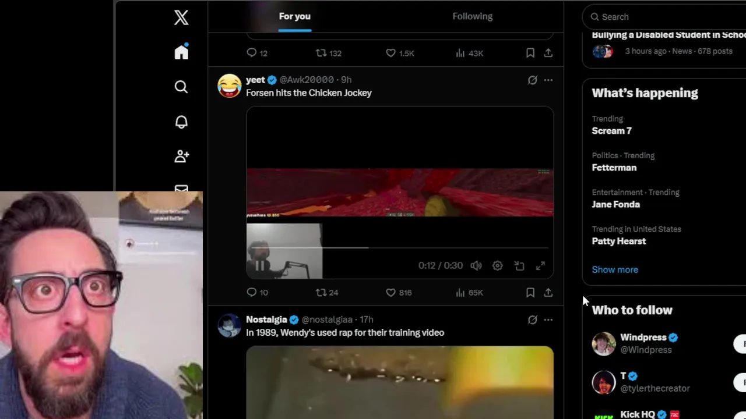This screenshot has height=419, width=746.
Task: Like yeet's post with 816 likes
Action: tap(399, 293)
